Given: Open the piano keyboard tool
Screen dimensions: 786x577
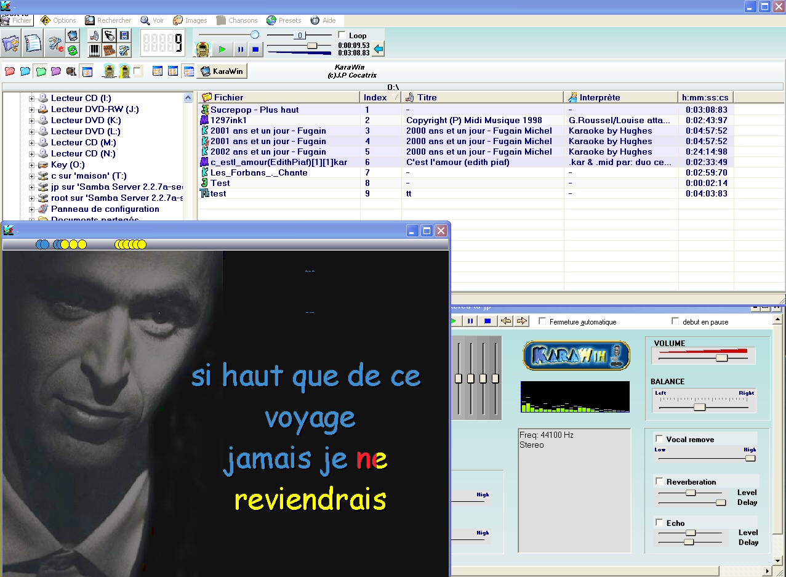Looking at the screenshot, I should [x=94, y=50].
